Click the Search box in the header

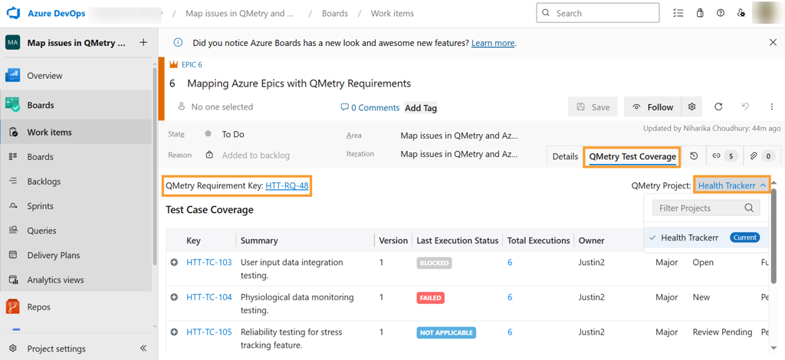(598, 13)
